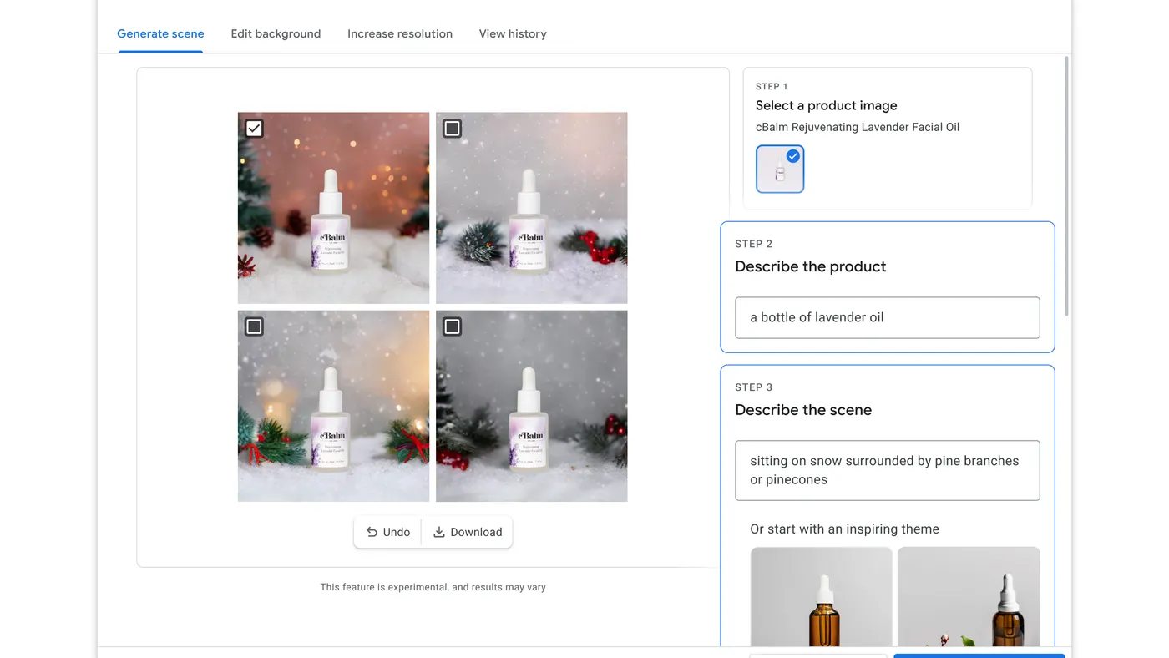This screenshot has height=658, width=1169.
Task: Choose the plain grey amber bottle theme
Action: (x=822, y=597)
